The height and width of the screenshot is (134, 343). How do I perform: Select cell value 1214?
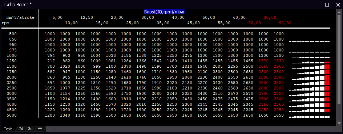point(65,99)
